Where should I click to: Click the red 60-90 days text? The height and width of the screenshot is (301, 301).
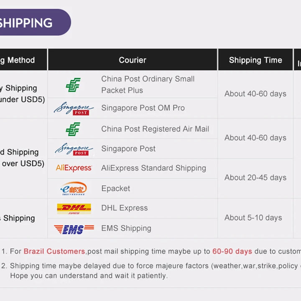click(x=232, y=251)
